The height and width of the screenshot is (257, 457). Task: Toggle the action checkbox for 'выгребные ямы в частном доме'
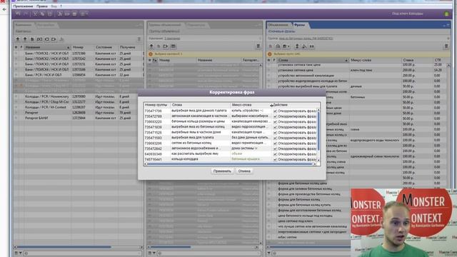point(275,133)
